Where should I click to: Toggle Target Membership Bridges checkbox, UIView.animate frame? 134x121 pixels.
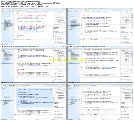[x=121, y=66]
